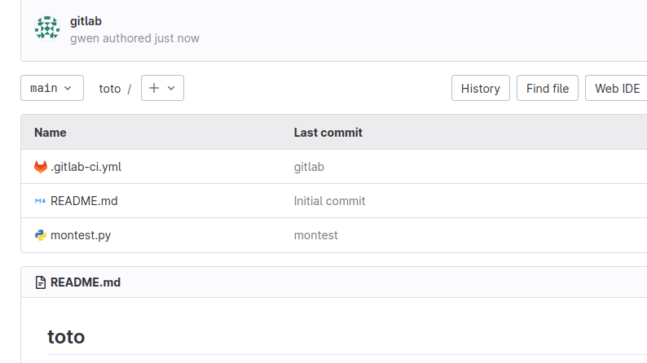Click the toto breadcrumb link

click(110, 88)
